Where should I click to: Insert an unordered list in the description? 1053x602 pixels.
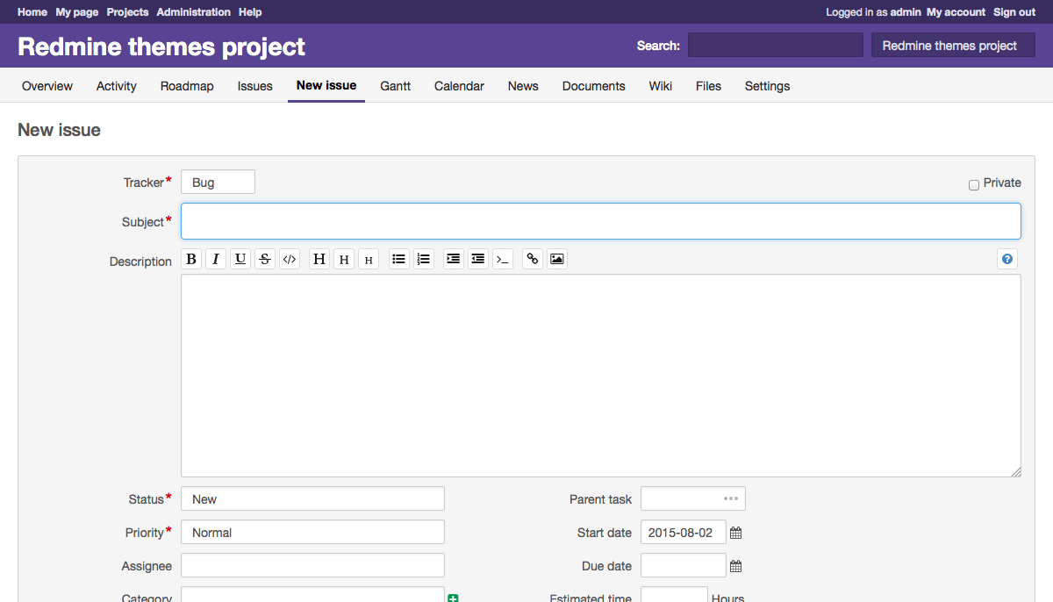[398, 258]
